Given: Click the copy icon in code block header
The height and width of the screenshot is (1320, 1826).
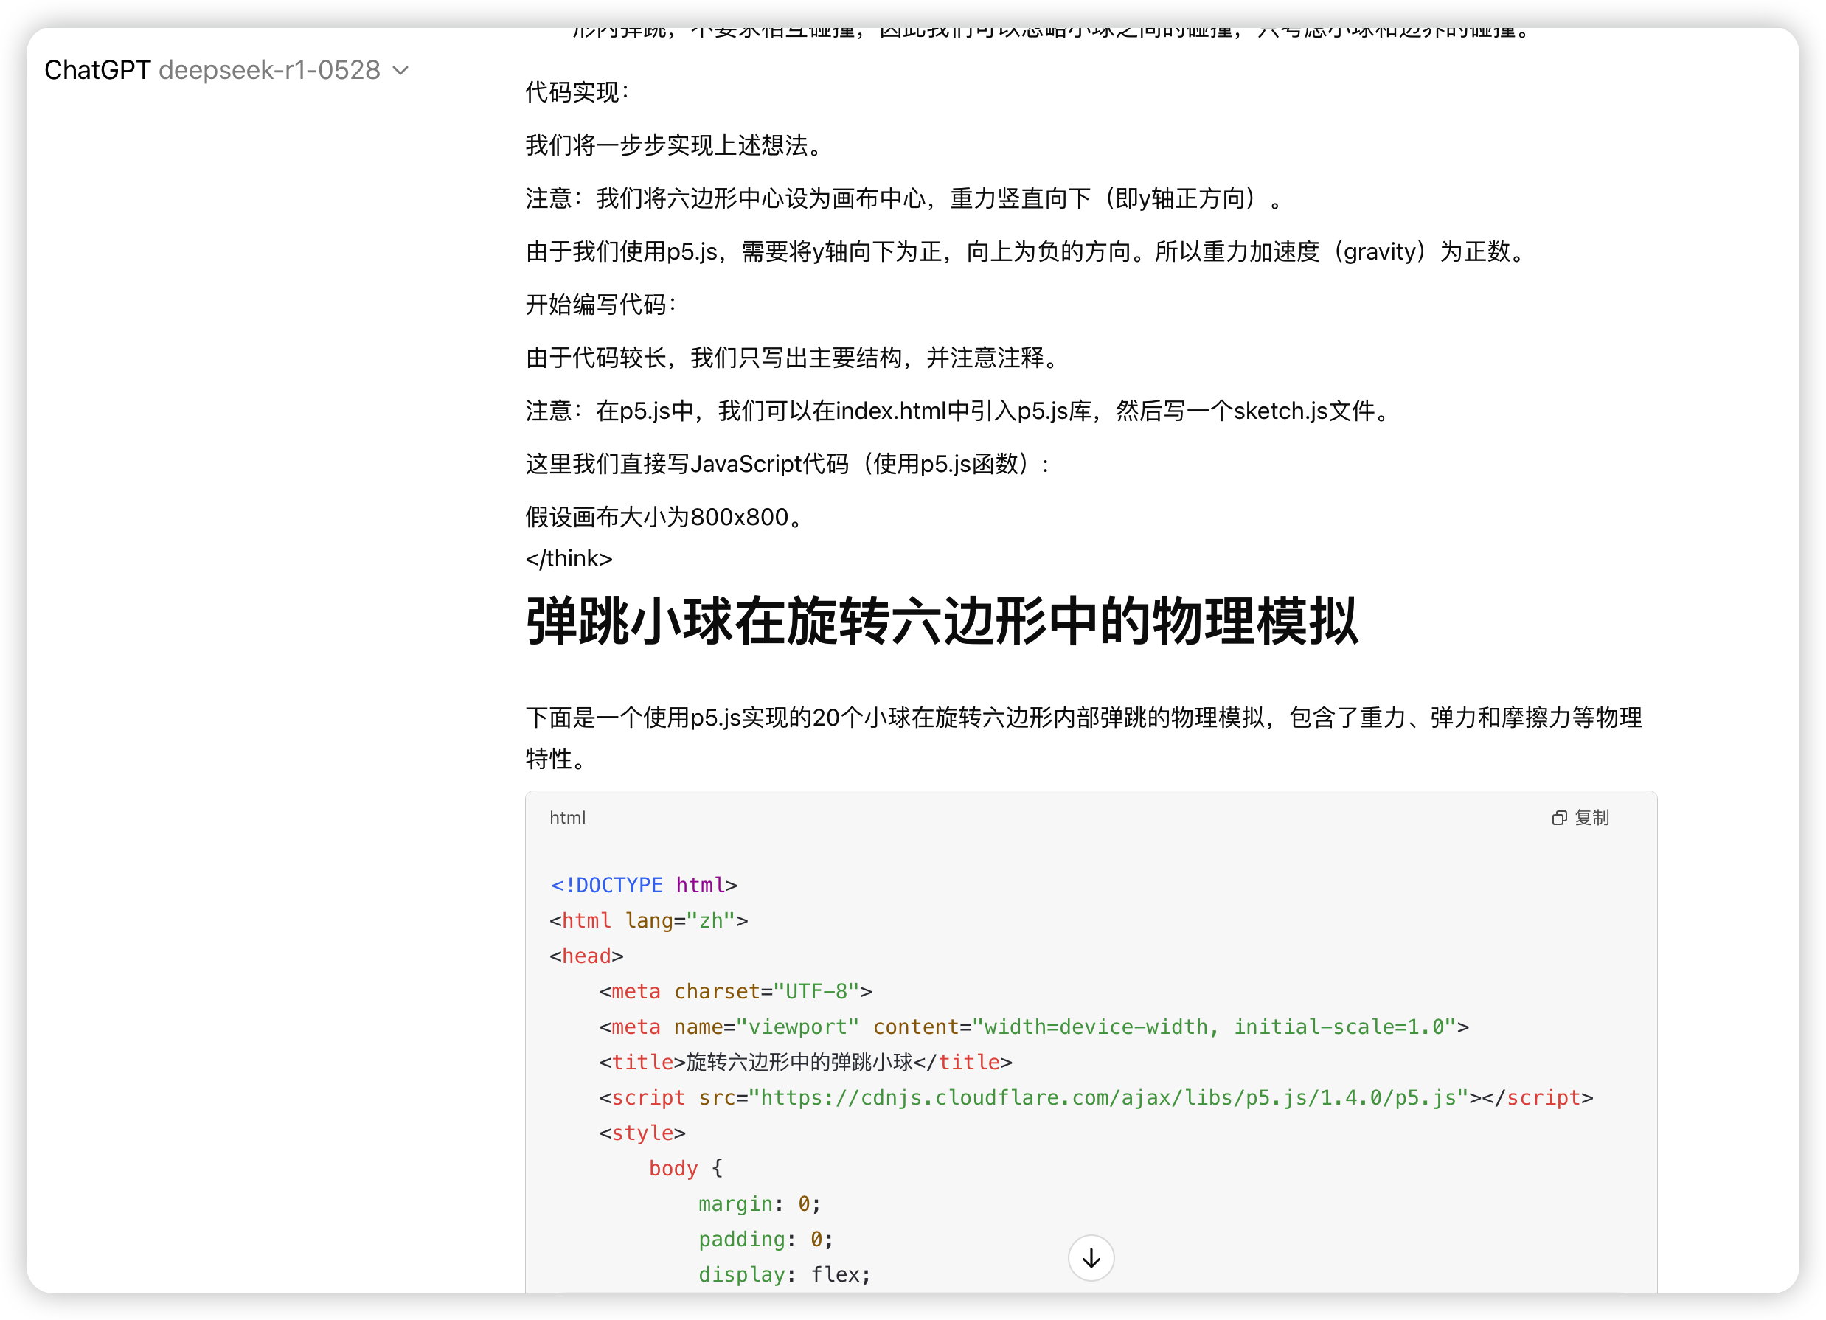Looking at the screenshot, I should point(1559,818).
